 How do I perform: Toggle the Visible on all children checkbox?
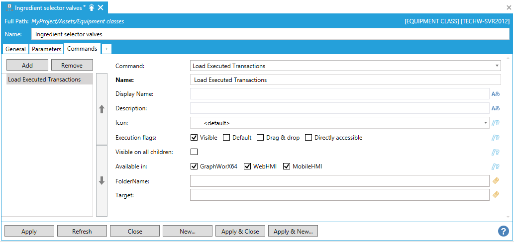pos(194,152)
